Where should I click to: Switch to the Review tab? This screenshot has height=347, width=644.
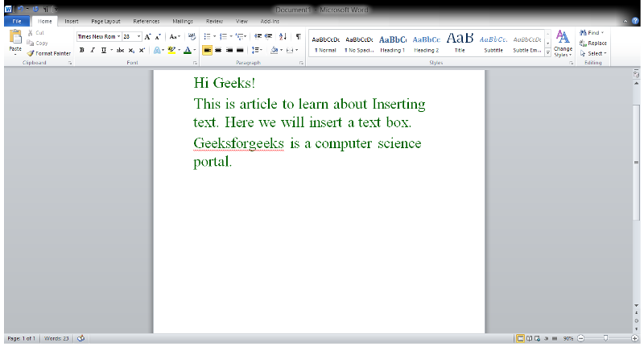pyautogui.click(x=214, y=21)
